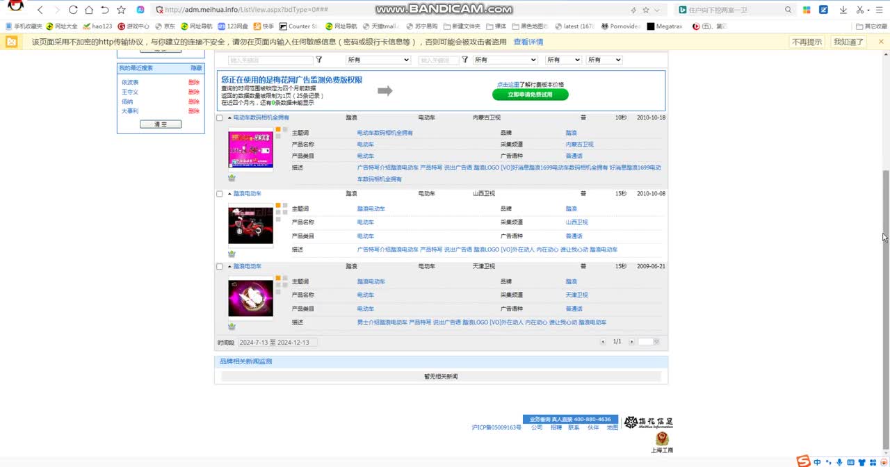Open the 123网盘 bookmark

pos(233,26)
